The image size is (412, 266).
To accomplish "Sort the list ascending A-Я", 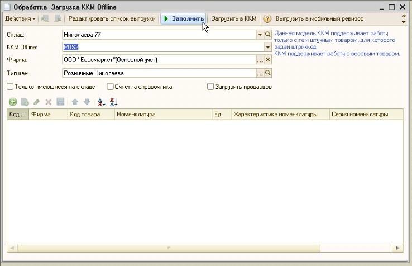I will coord(102,102).
